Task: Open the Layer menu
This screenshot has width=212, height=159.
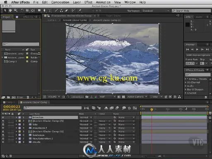Action: pos(77,2)
